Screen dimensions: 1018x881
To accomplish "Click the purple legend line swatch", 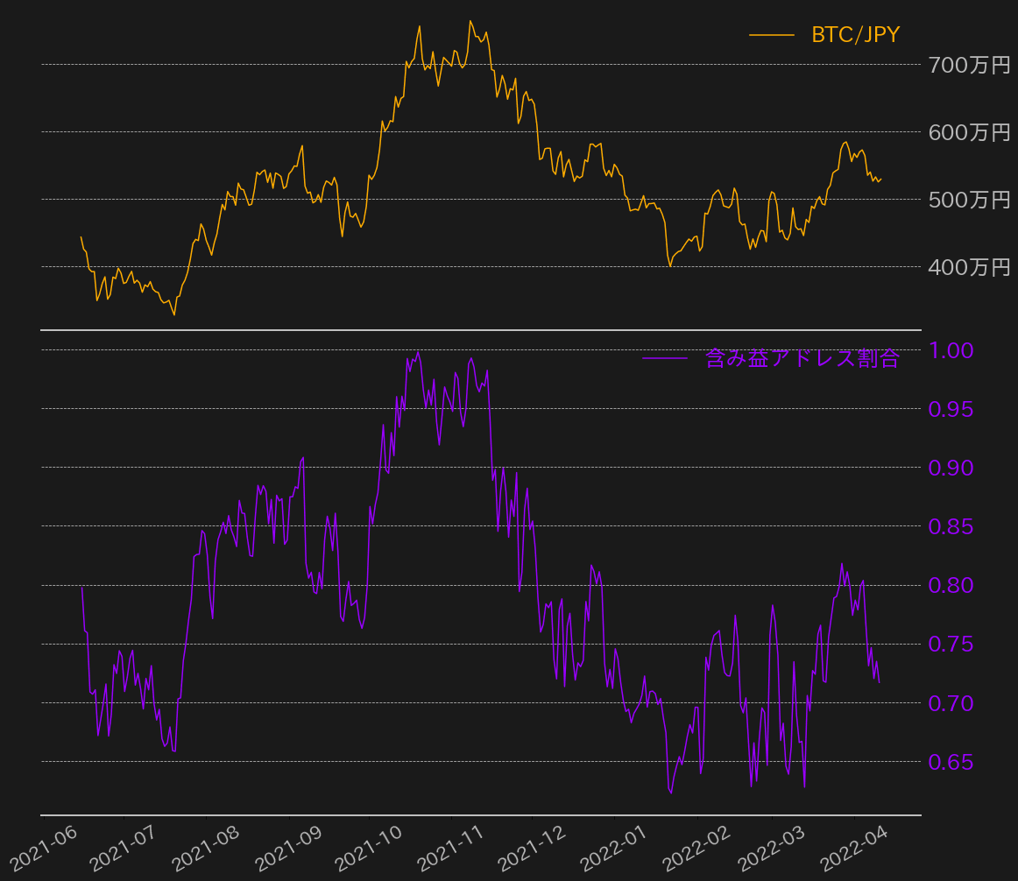I will [x=665, y=358].
